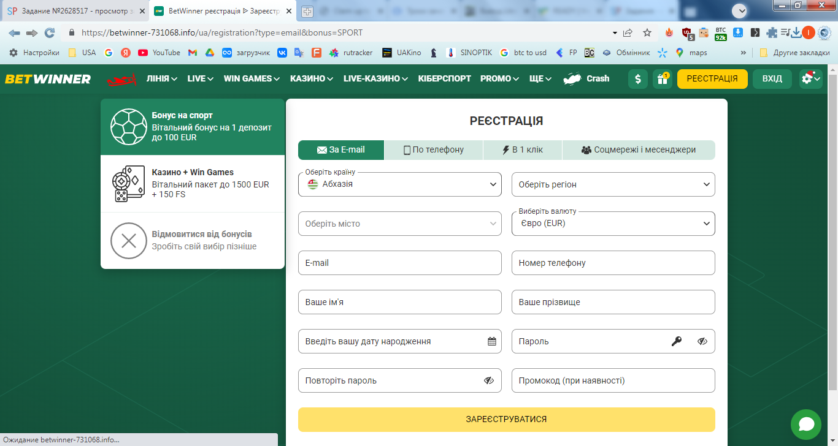Expand the КАЗИНО menu
This screenshot has height=446, width=838.
click(312, 78)
